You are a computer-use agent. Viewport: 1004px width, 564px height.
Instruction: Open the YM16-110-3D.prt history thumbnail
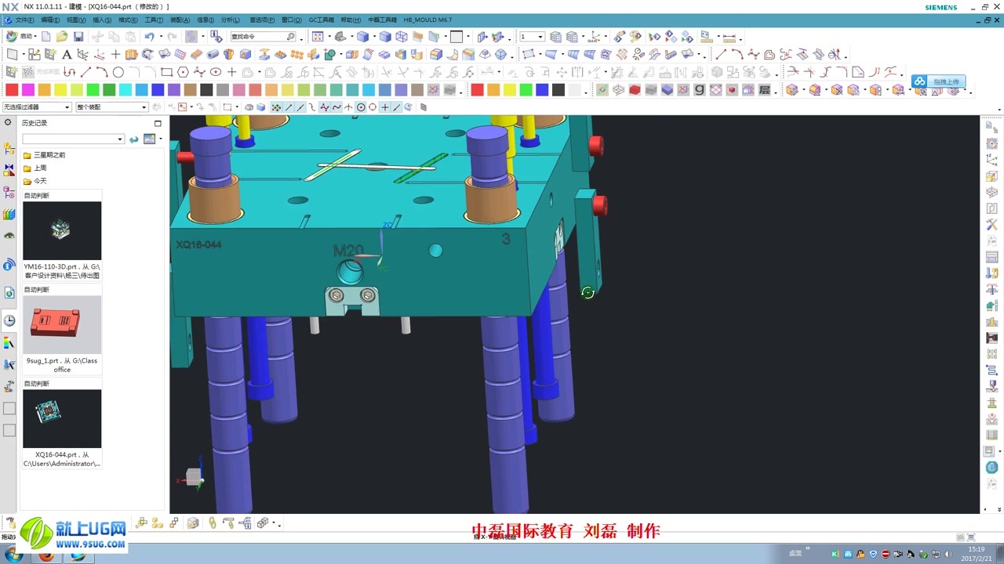tap(62, 230)
